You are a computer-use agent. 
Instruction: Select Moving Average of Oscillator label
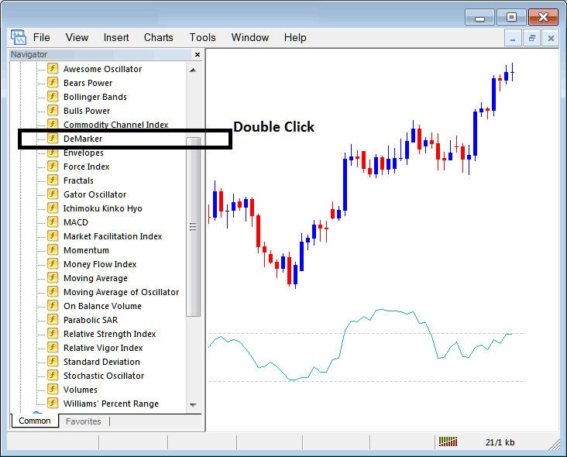[x=121, y=292]
